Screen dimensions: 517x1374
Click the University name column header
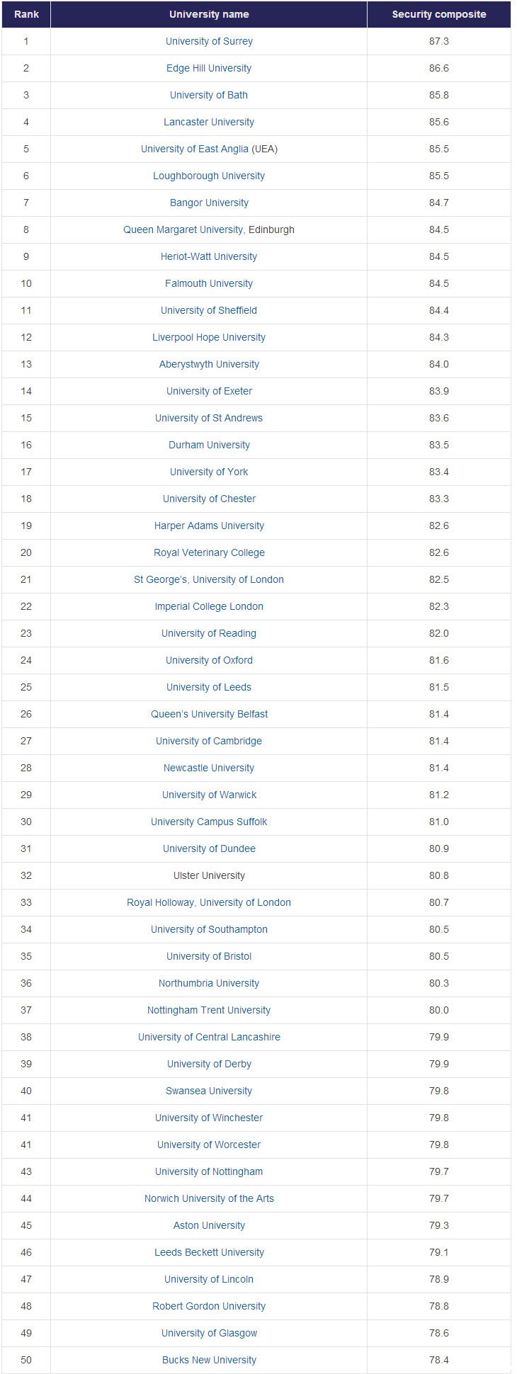coord(209,14)
